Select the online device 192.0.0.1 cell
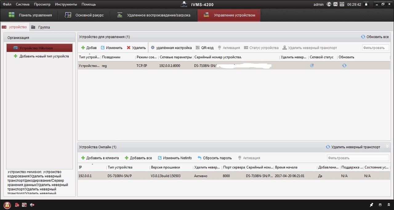Viewport: 394px width, 210px height. coord(85,176)
